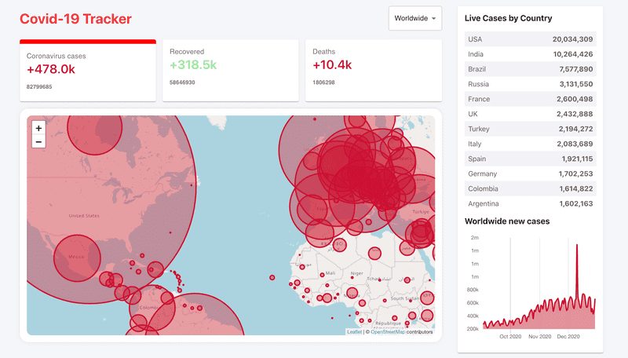Screen dimensions: 628x358
Task: Click the Turkey label on the map
Action: coord(422,211)
